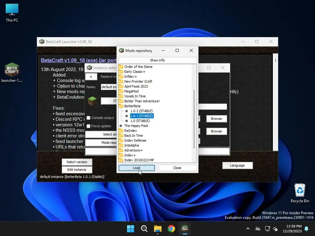Click the Instance settings window title icon

pos(90,68)
